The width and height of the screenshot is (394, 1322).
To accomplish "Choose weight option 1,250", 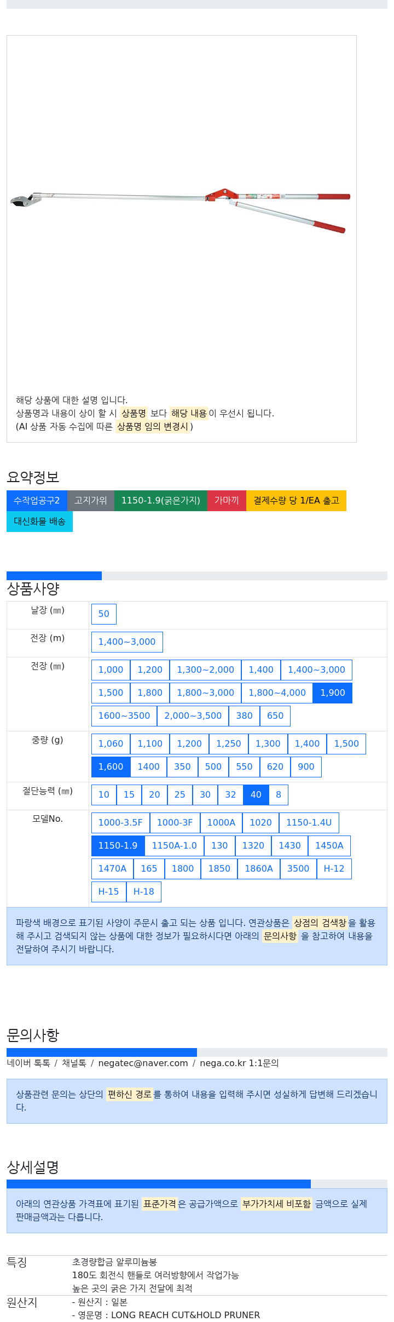I will pos(229,744).
